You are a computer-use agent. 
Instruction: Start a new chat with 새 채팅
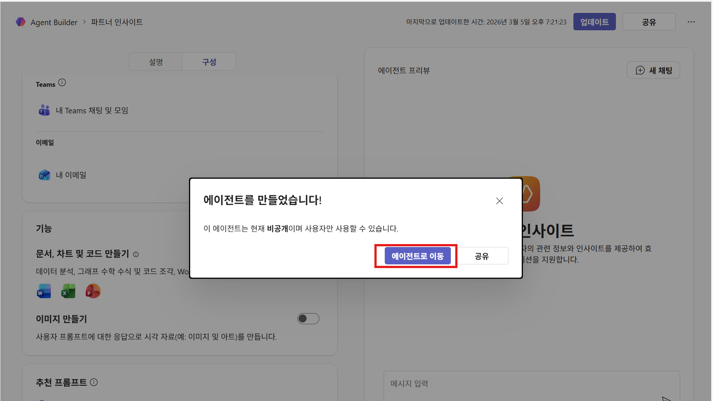653,70
